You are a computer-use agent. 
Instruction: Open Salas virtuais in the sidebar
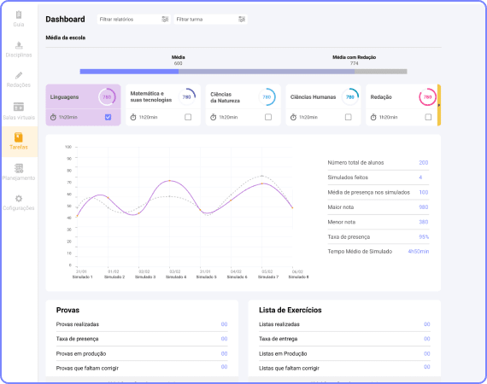click(19, 107)
